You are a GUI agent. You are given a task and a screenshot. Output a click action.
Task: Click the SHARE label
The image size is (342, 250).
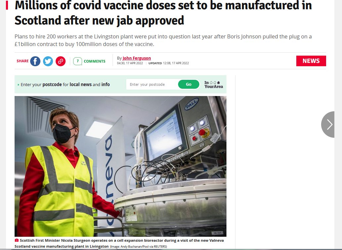(23, 61)
